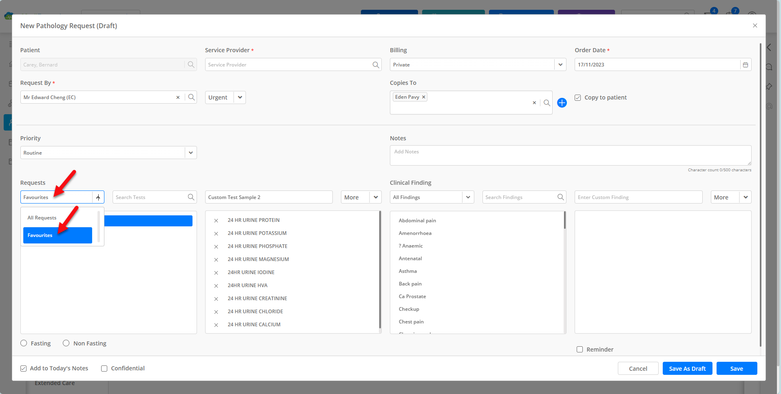
Task: Collapse the Favourites requests dropdown
Action: (x=98, y=197)
